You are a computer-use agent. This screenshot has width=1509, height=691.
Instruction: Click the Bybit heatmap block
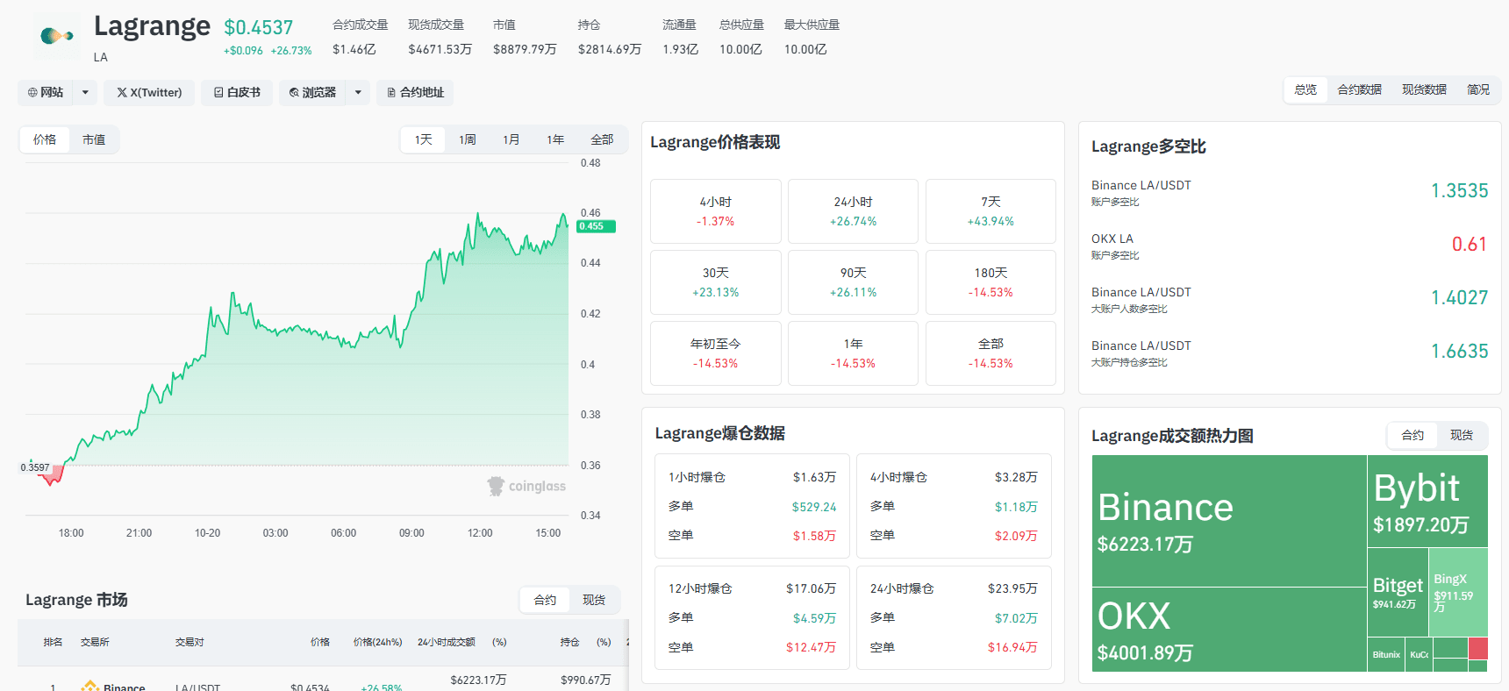1427,501
